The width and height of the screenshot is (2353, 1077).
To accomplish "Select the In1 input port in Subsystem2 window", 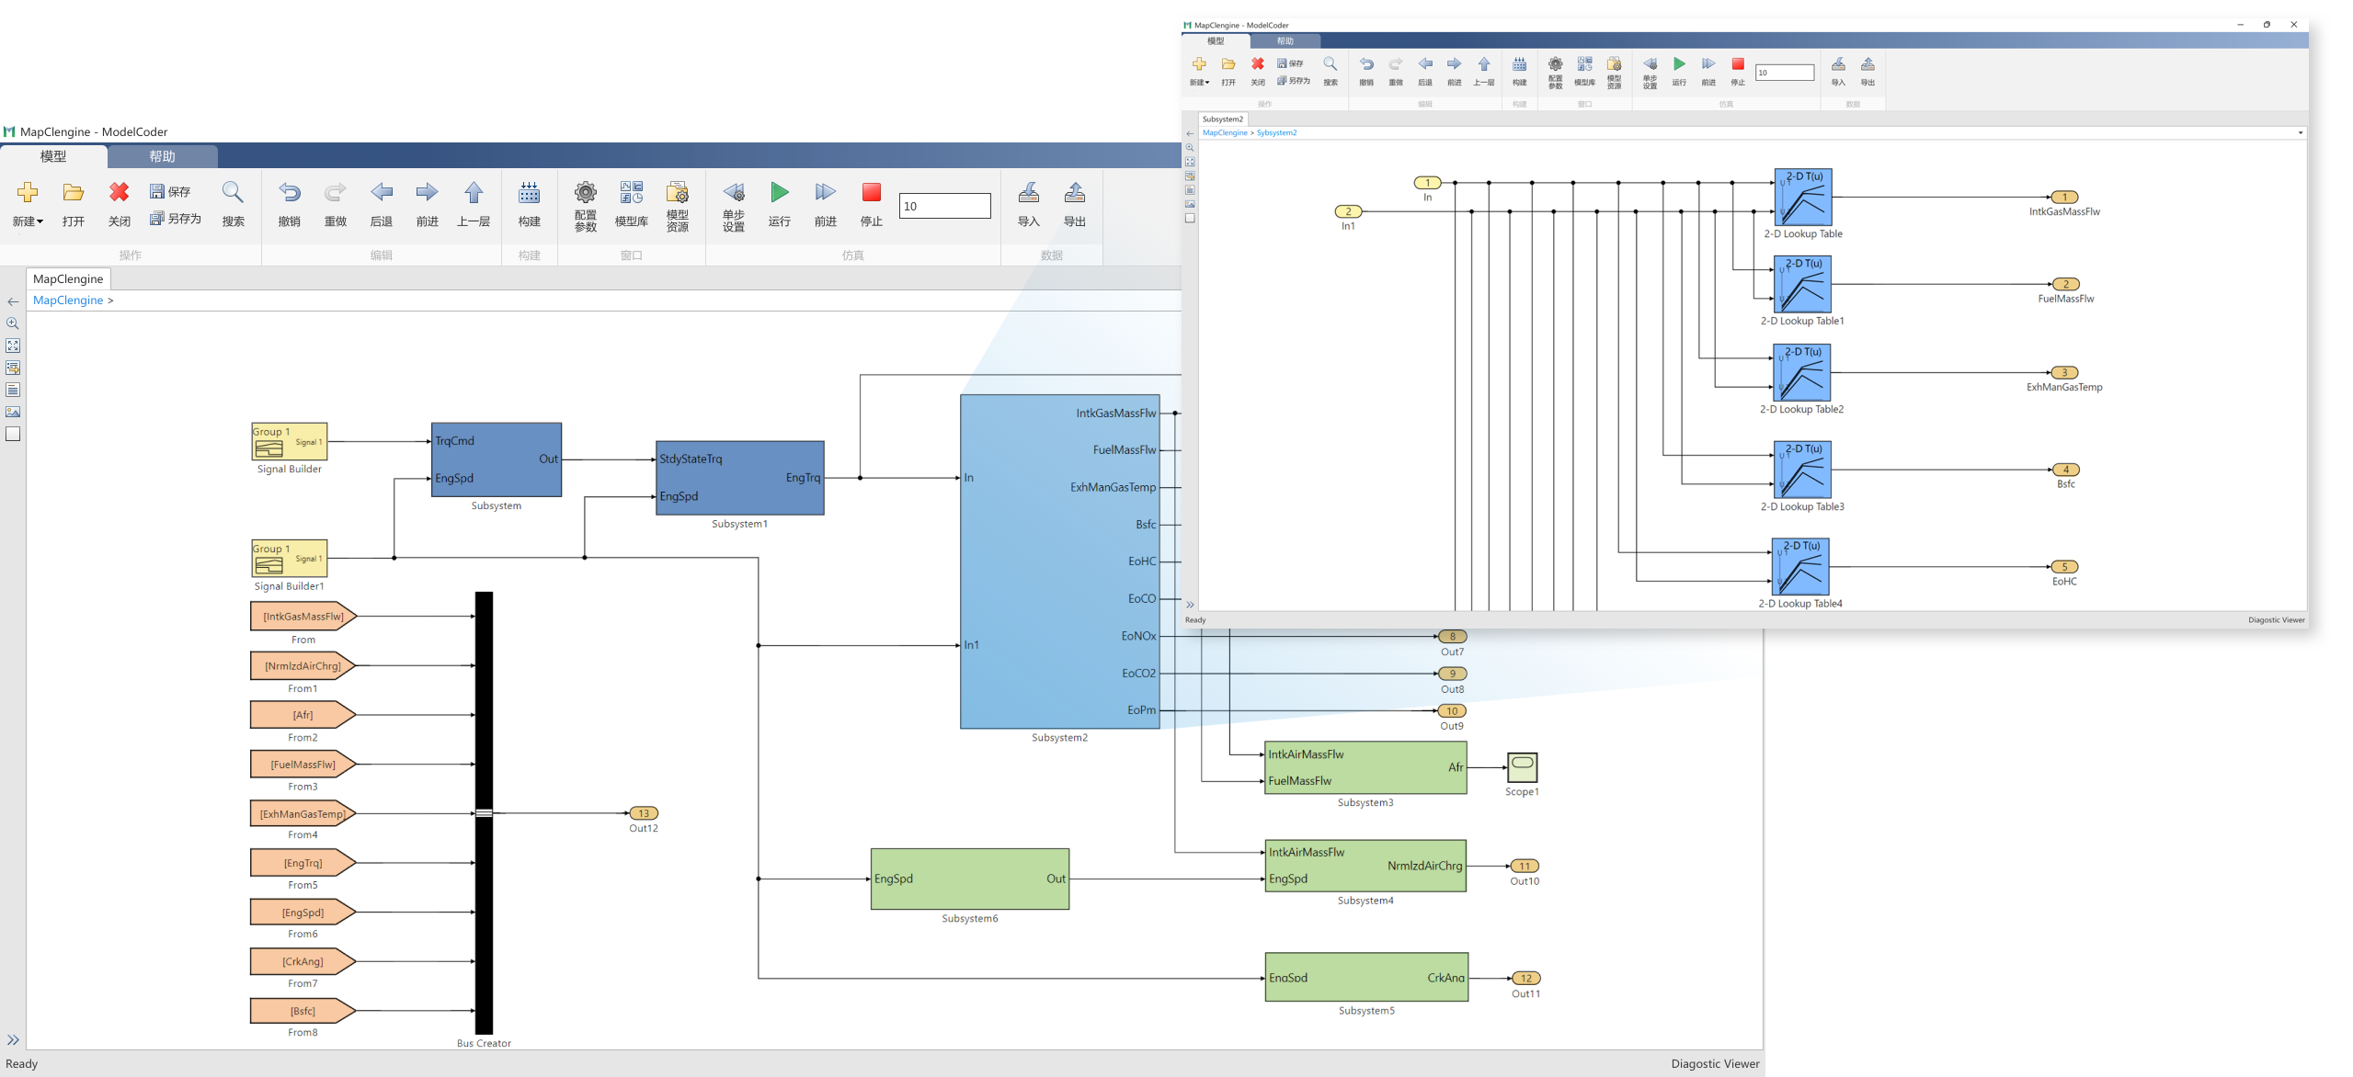I will [1348, 211].
